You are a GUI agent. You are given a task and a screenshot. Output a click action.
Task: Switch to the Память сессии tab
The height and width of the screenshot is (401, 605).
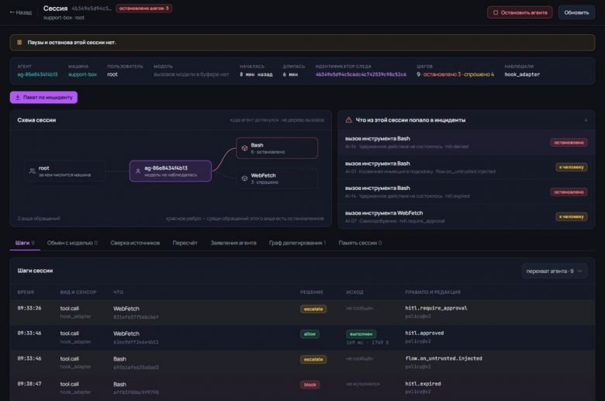360,243
